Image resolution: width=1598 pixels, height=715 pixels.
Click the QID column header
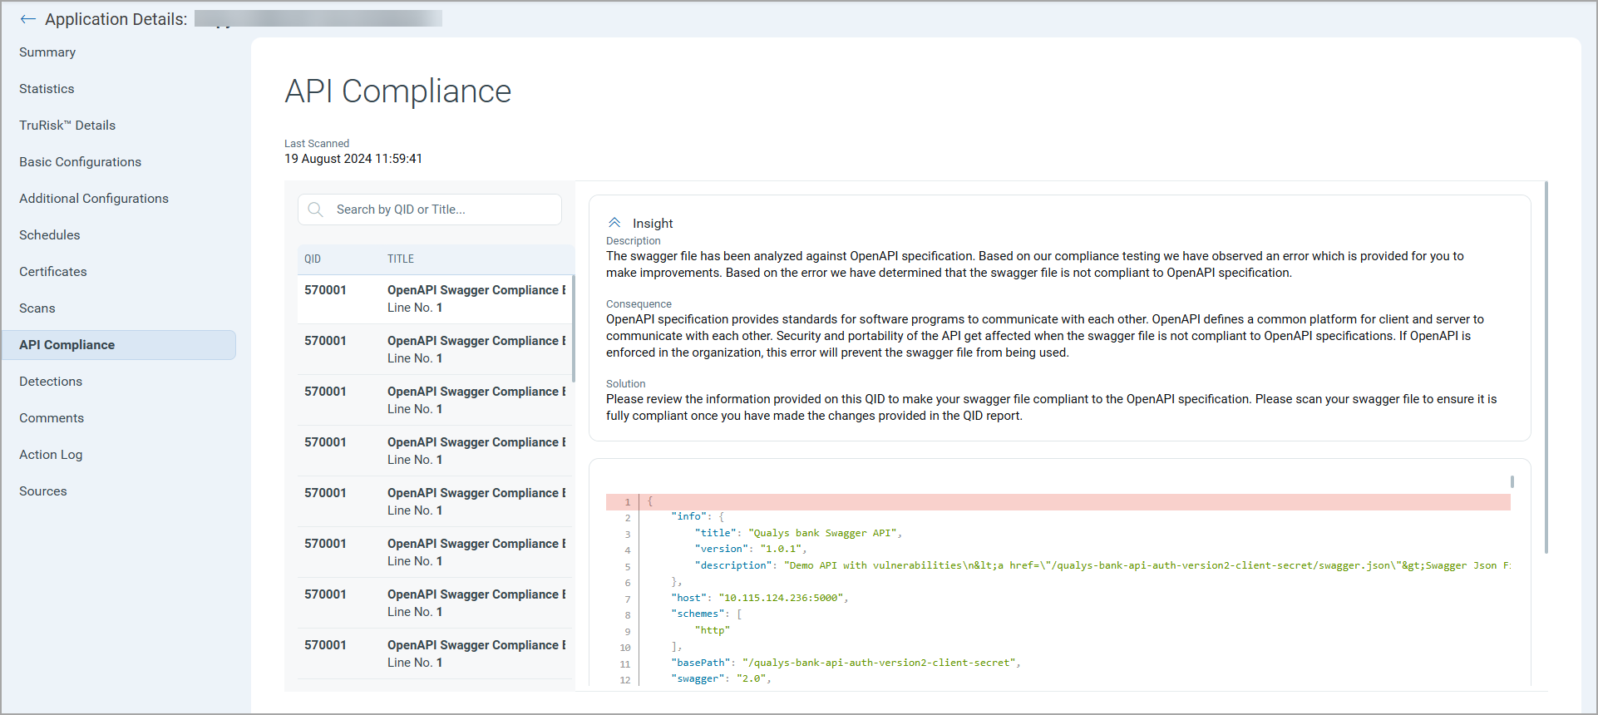point(313,259)
